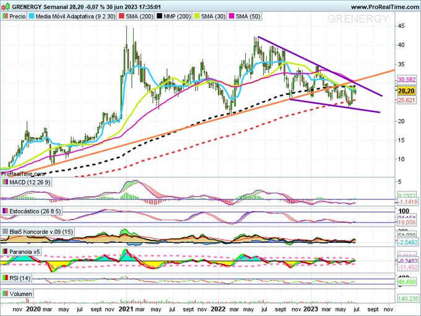
Task: Click the 45 price scale label
Action: pyautogui.click(x=402, y=26)
